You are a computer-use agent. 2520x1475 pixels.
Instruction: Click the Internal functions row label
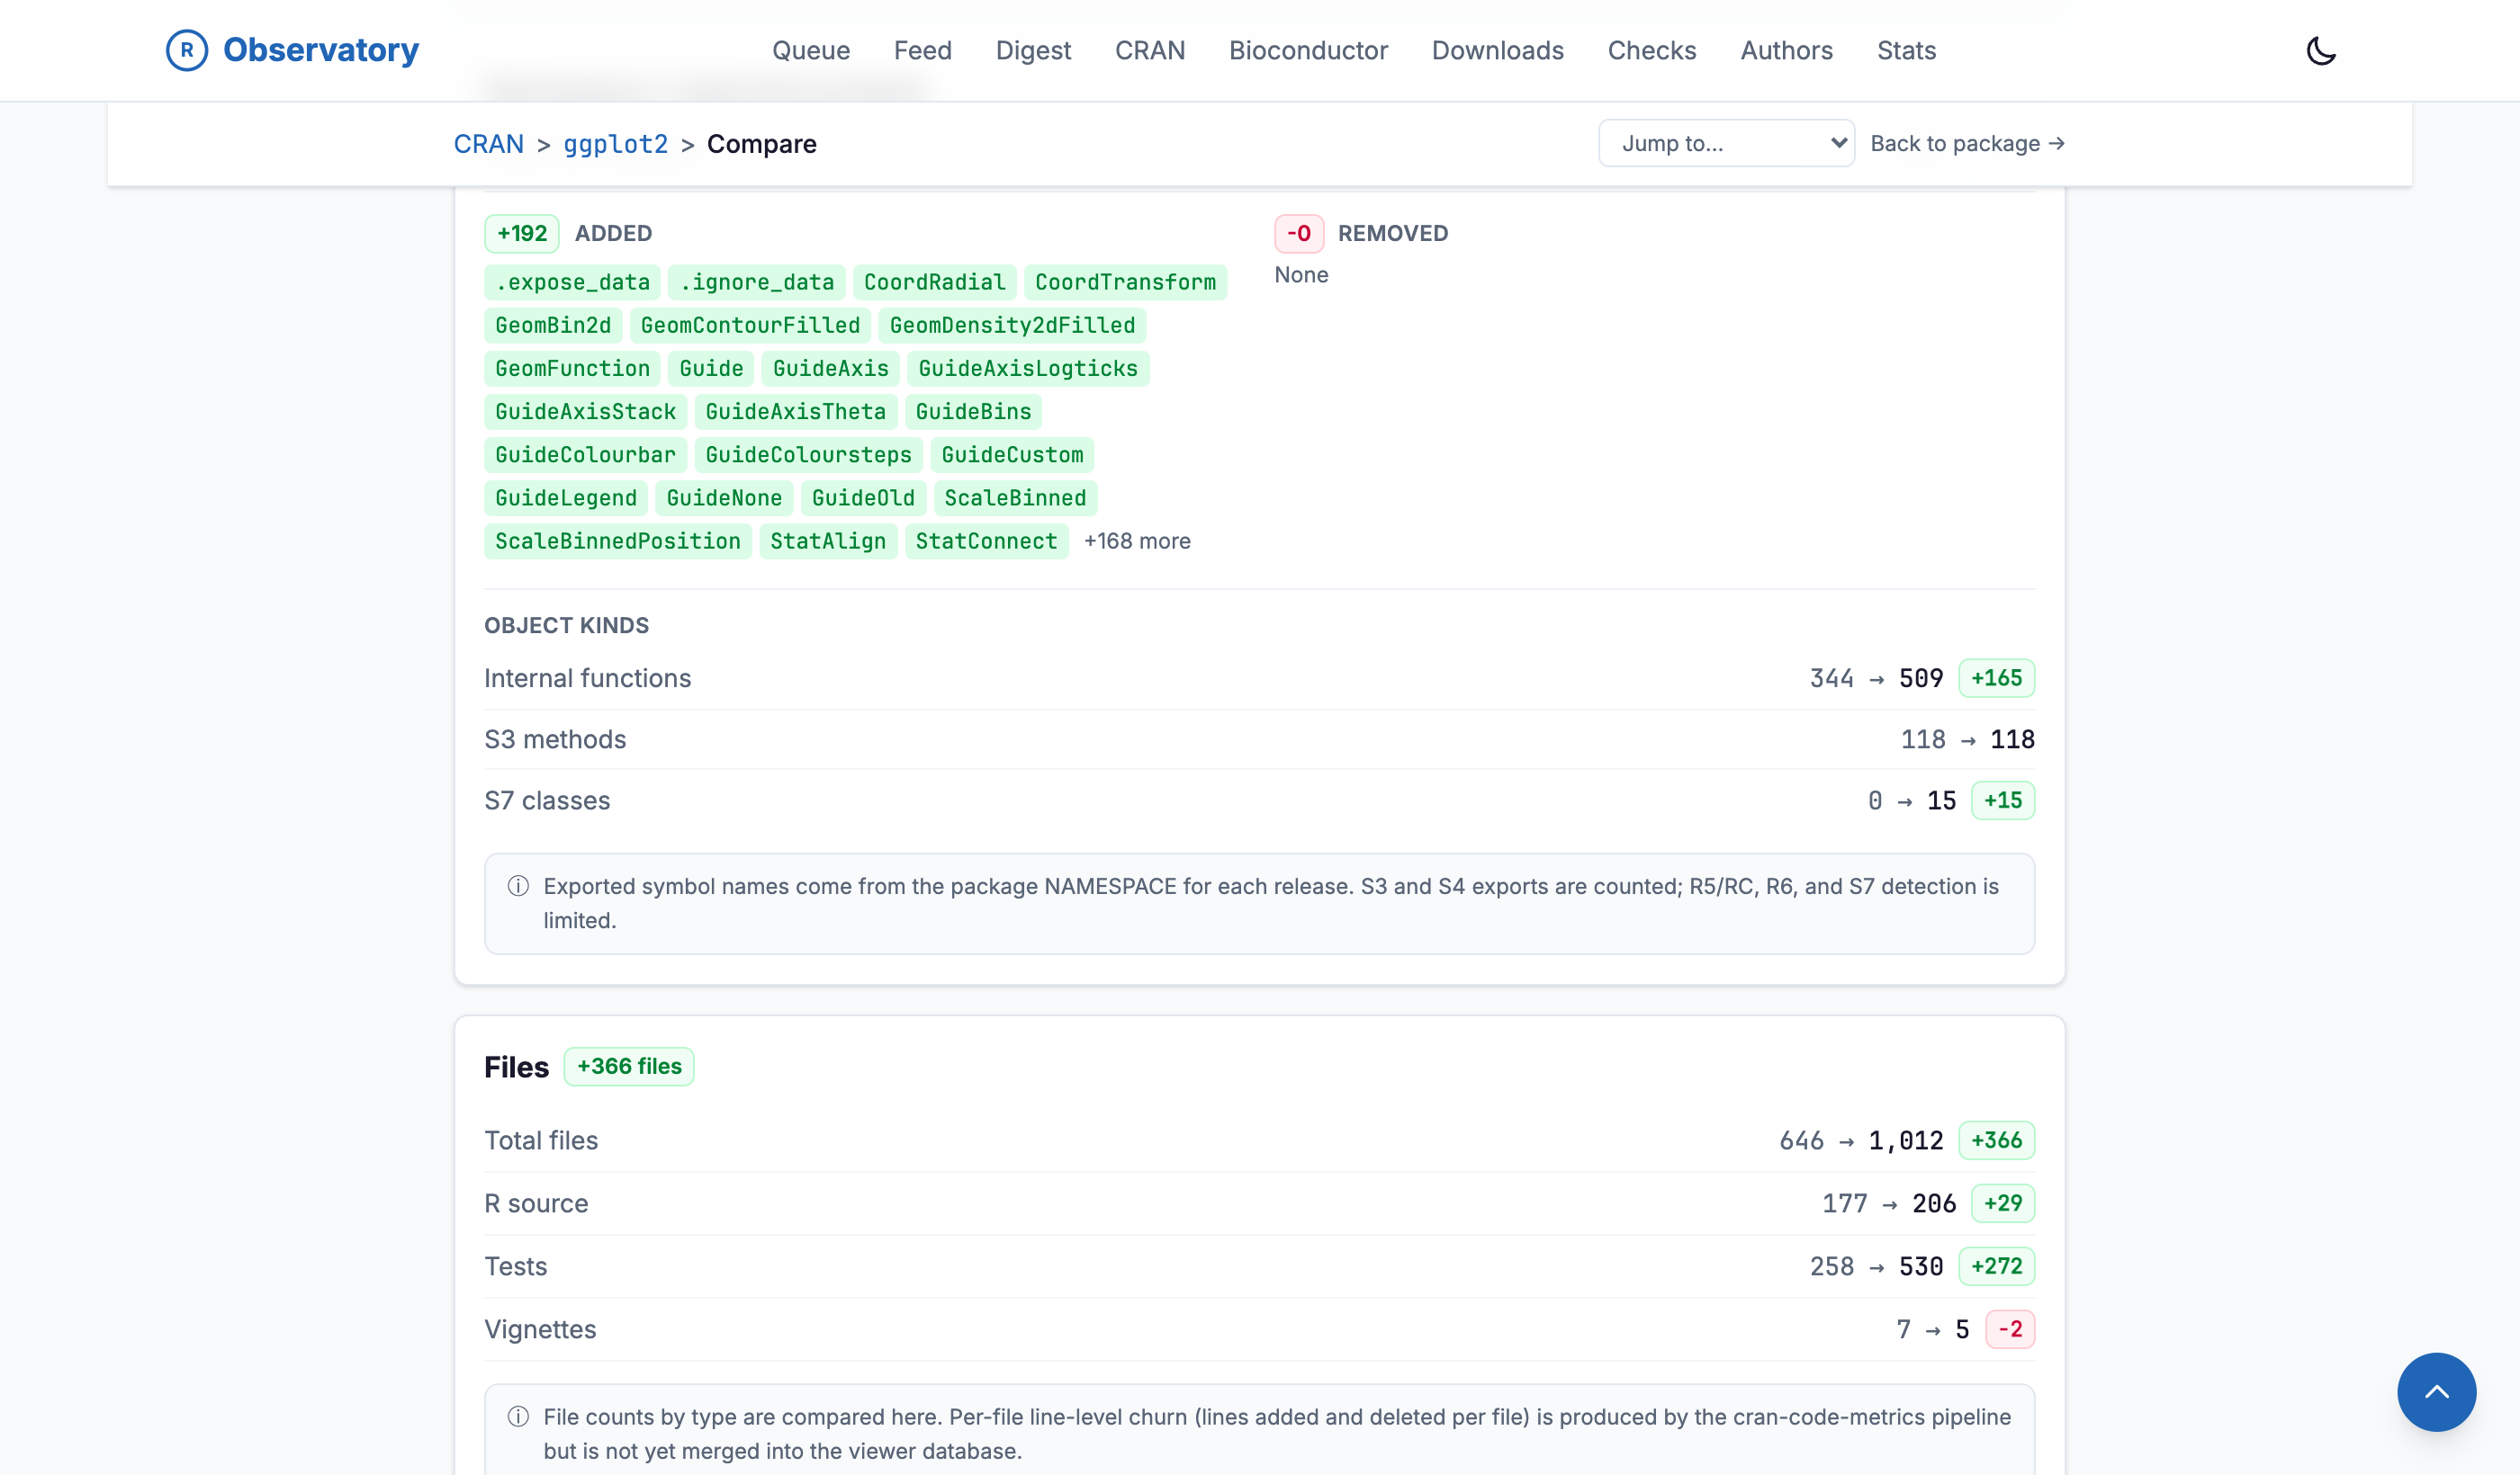click(588, 677)
